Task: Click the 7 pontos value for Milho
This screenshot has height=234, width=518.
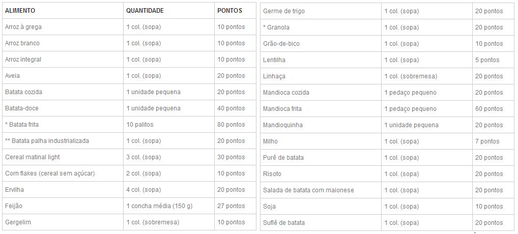Action: coord(487,141)
